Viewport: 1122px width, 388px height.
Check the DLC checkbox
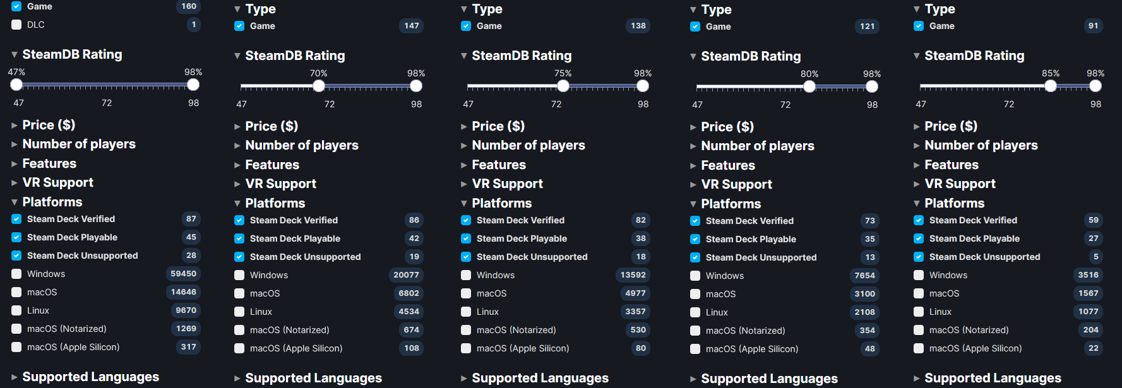tap(16, 25)
